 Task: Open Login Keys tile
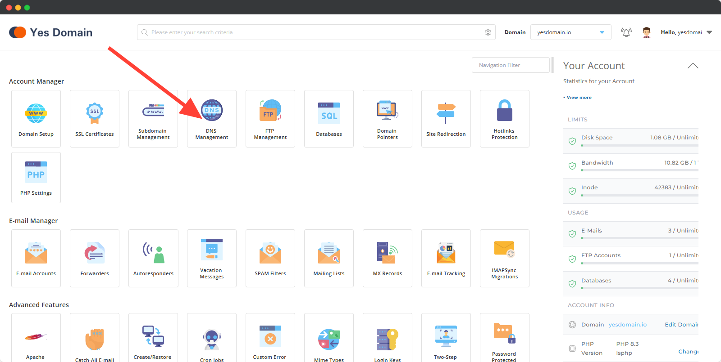[x=388, y=338]
